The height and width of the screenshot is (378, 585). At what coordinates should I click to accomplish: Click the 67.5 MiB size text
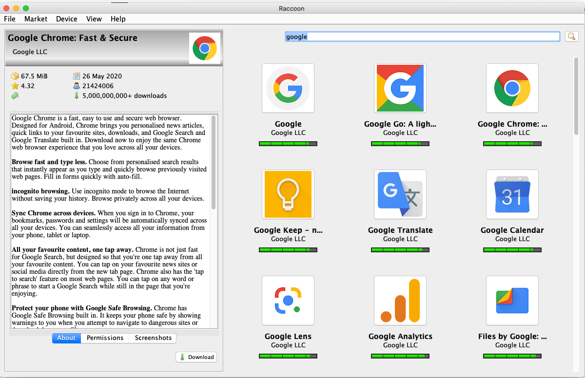coord(34,76)
